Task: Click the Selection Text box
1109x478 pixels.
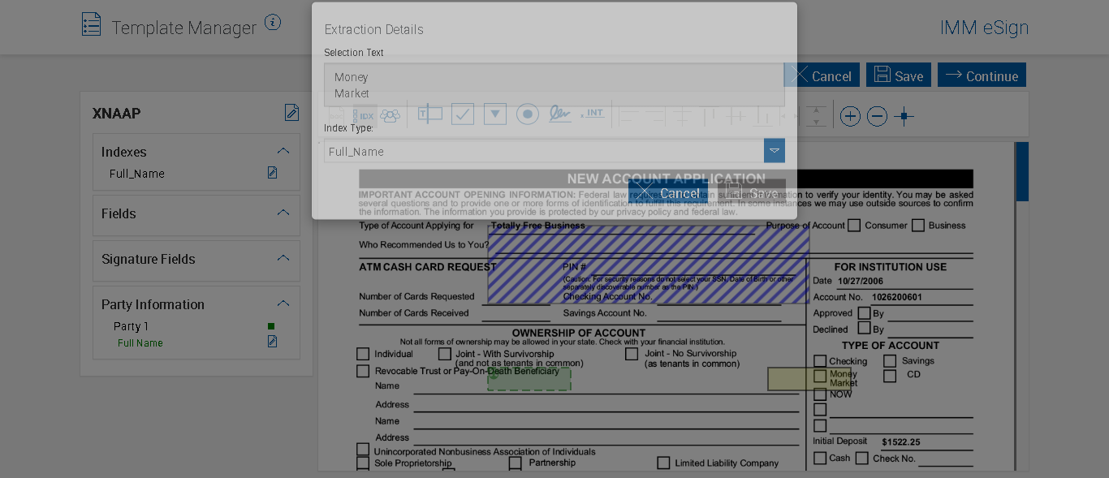Action: tap(554, 85)
